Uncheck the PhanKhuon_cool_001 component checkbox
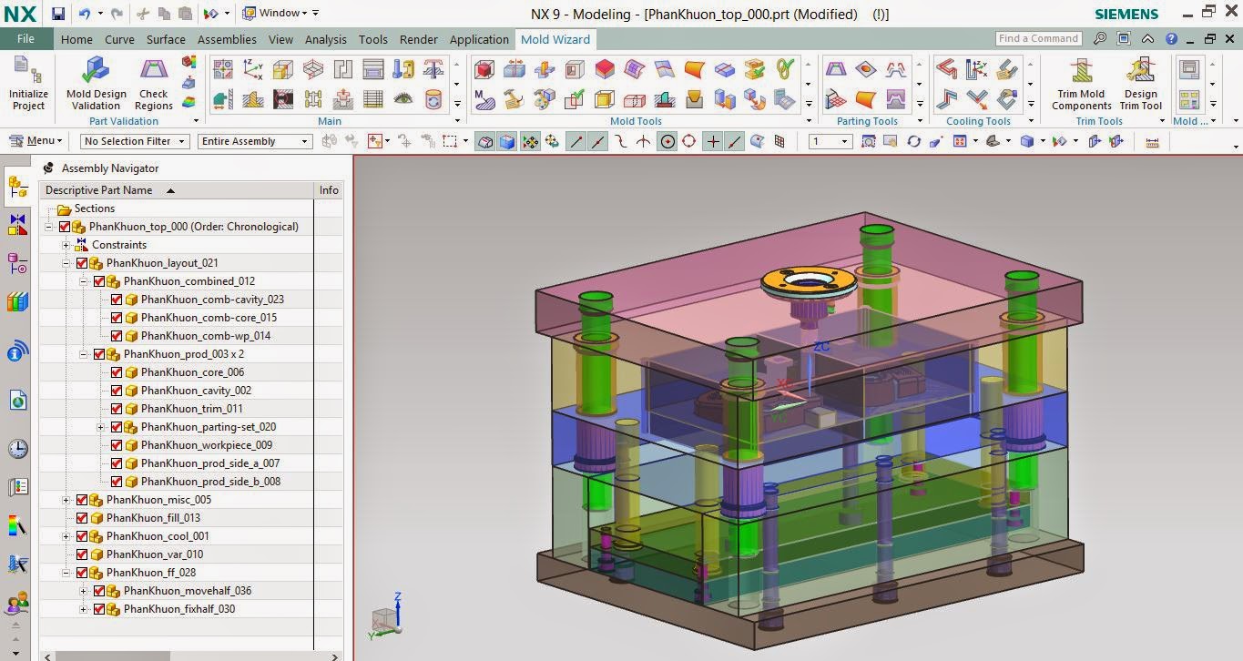The image size is (1243, 661). [x=82, y=536]
